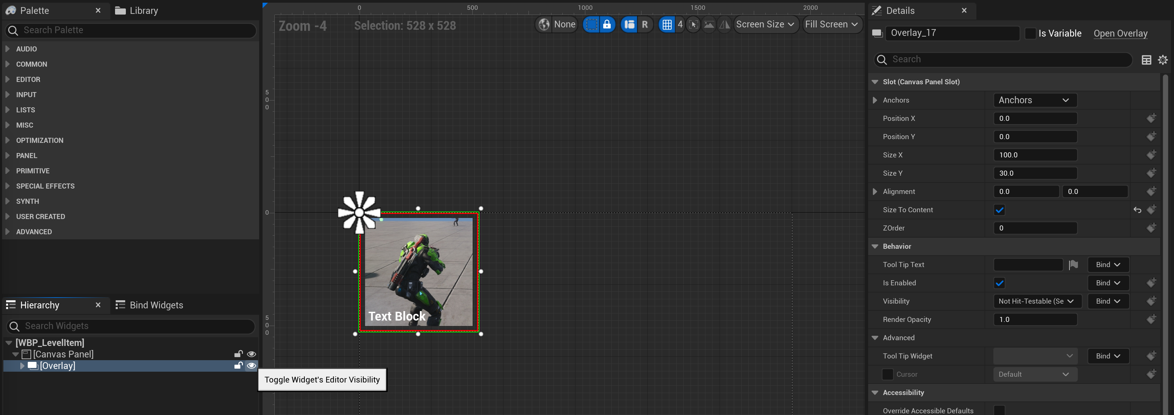The width and height of the screenshot is (1174, 415).
Task: Expand the COMMON palette category
Action: pos(7,64)
